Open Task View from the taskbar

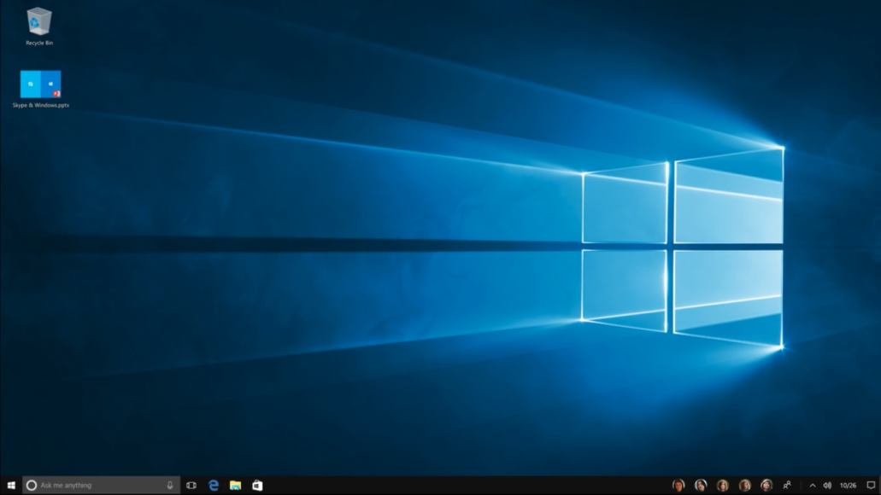point(191,486)
